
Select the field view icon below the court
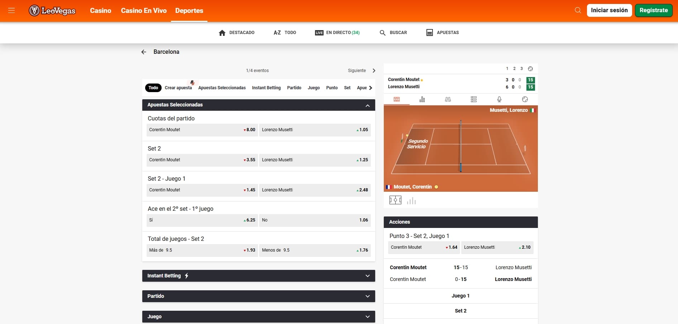[x=395, y=200]
